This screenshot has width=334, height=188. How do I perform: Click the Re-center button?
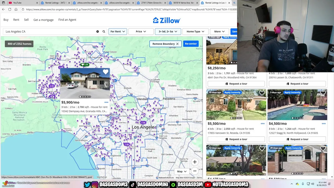click(x=191, y=44)
